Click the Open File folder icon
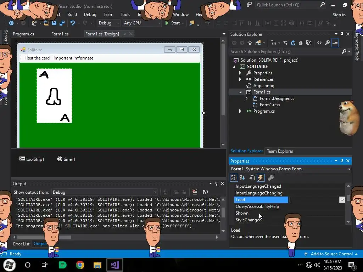363x272 pixels. (x=46, y=23)
